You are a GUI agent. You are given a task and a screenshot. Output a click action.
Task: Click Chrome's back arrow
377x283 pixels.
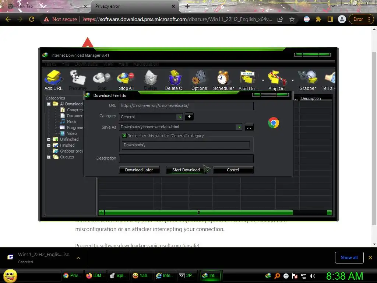click(8, 19)
